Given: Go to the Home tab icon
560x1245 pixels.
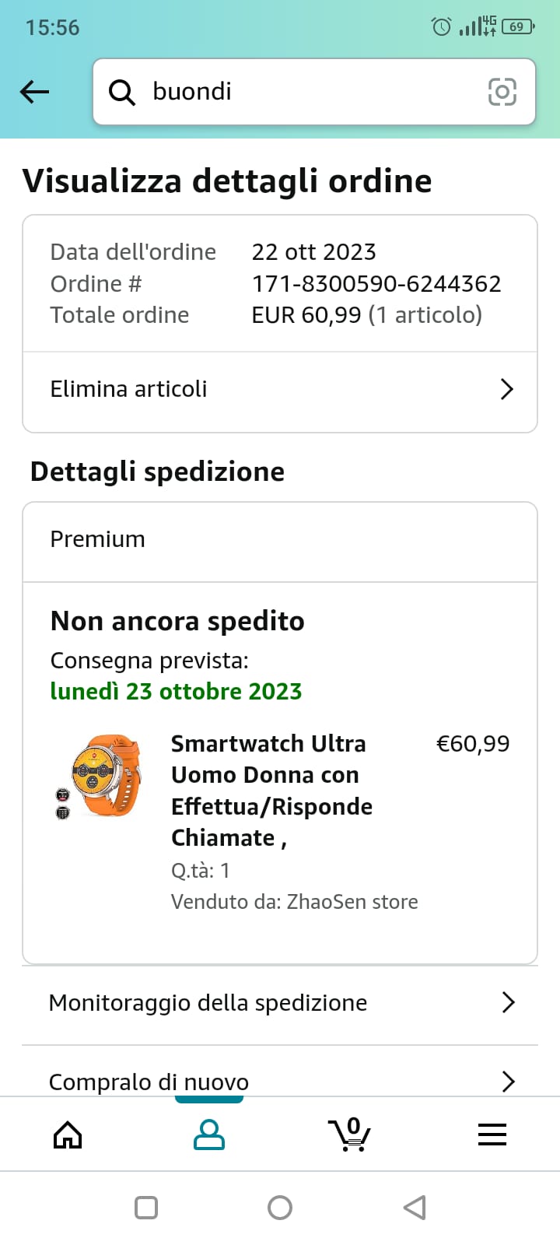Looking at the screenshot, I should [68, 1135].
